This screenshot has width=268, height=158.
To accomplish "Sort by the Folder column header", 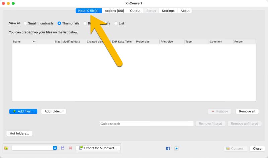I will coord(245,42).
